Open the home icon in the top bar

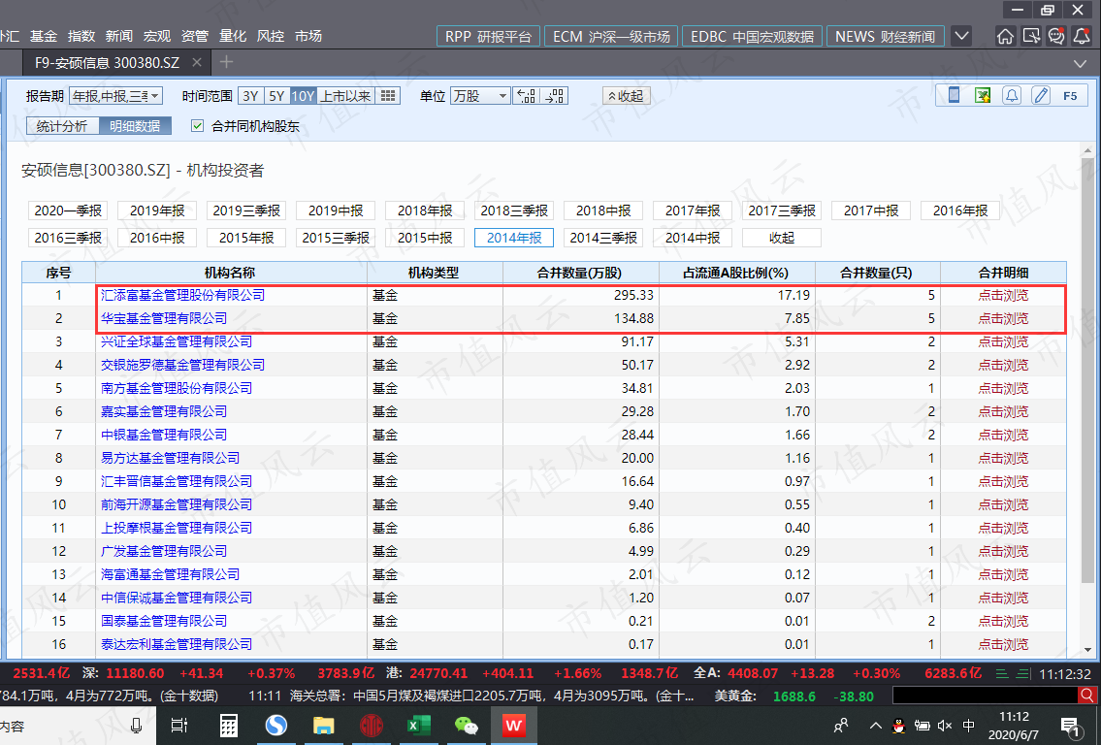1006,36
